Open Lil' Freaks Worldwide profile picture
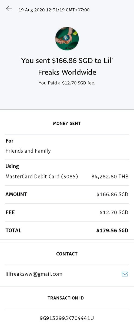Viewport: 134px width, 324px height. click(67, 39)
